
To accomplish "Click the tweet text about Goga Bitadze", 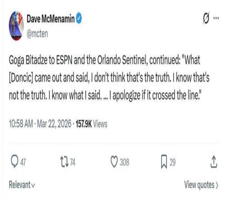I will click(109, 78).
